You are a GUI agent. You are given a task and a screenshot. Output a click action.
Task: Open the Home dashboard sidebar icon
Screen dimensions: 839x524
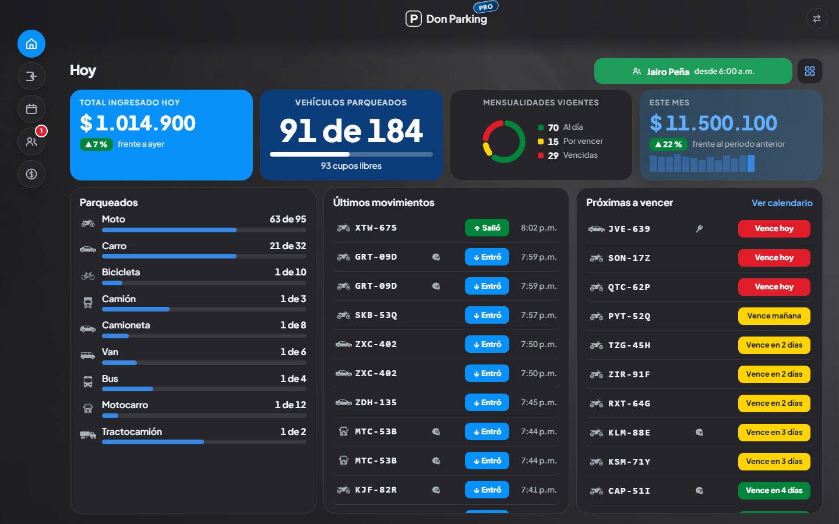(x=31, y=44)
